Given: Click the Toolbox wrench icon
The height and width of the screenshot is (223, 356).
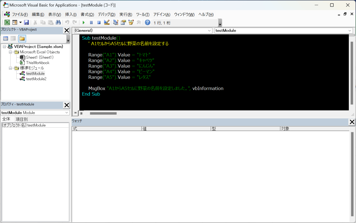Looking at the screenshot, I should pos(139,23).
